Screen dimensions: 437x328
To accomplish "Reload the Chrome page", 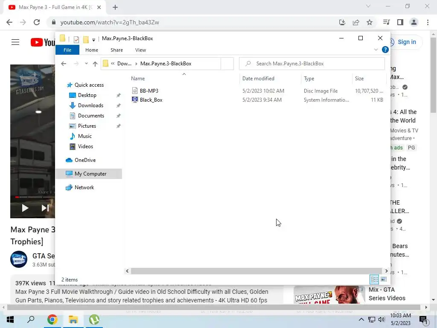I will pyautogui.click(x=37, y=22).
